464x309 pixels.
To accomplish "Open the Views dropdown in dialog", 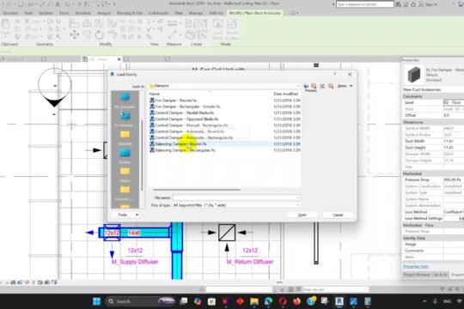I will coord(345,86).
